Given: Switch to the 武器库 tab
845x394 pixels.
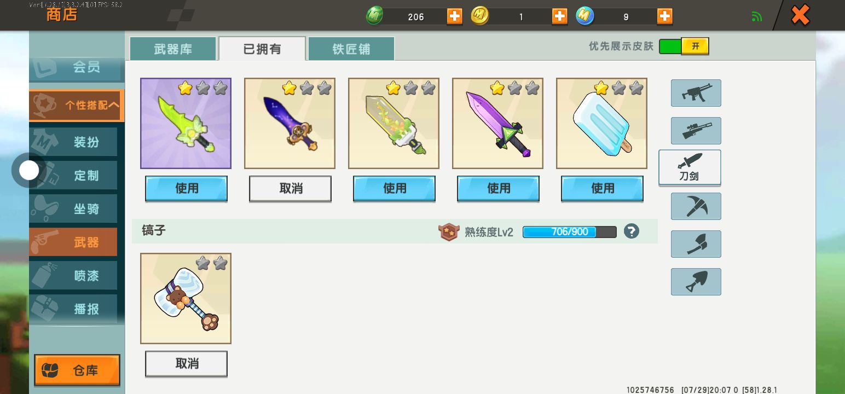Looking at the screenshot, I should 173,49.
